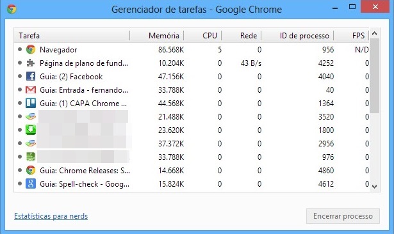Click the green download arrow icon
Image resolution: width=394 pixels, height=234 pixels.
pyautogui.click(x=31, y=130)
